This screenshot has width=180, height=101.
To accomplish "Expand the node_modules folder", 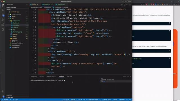I will [x=16, y=14].
